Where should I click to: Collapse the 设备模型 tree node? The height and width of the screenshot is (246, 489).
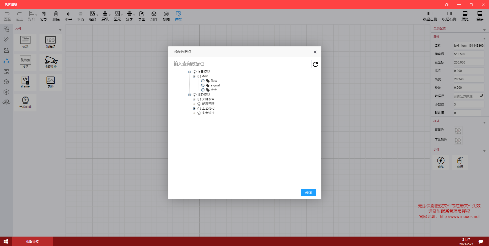pyautogui.click(x=189, y=72)
